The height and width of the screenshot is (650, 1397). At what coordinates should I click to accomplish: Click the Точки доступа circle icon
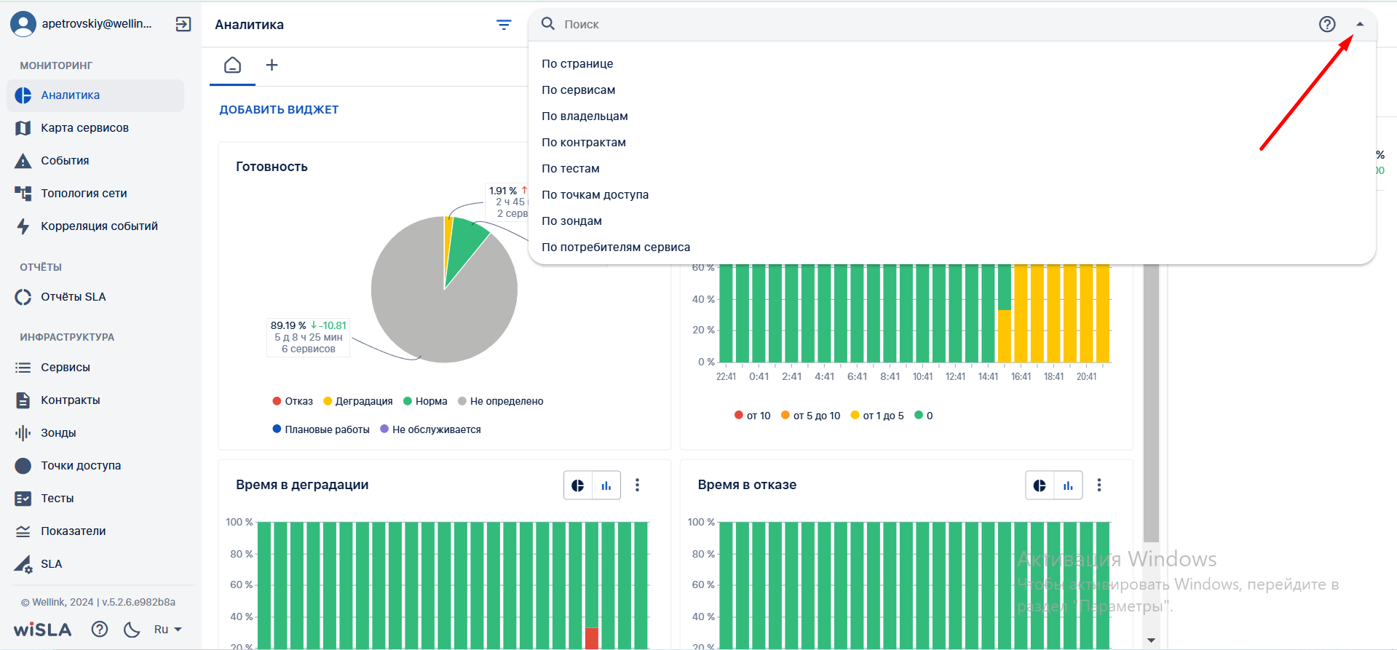coord(23,466)
